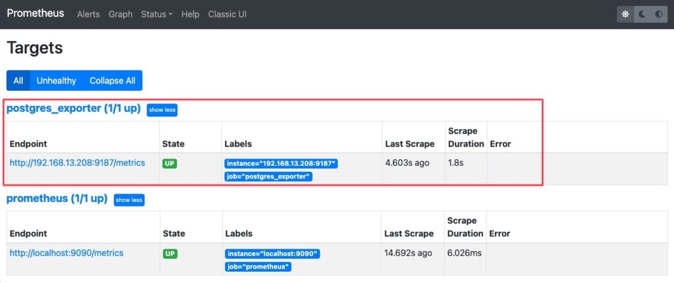
Task: Open the Help link in navbar
Action: 190,14
